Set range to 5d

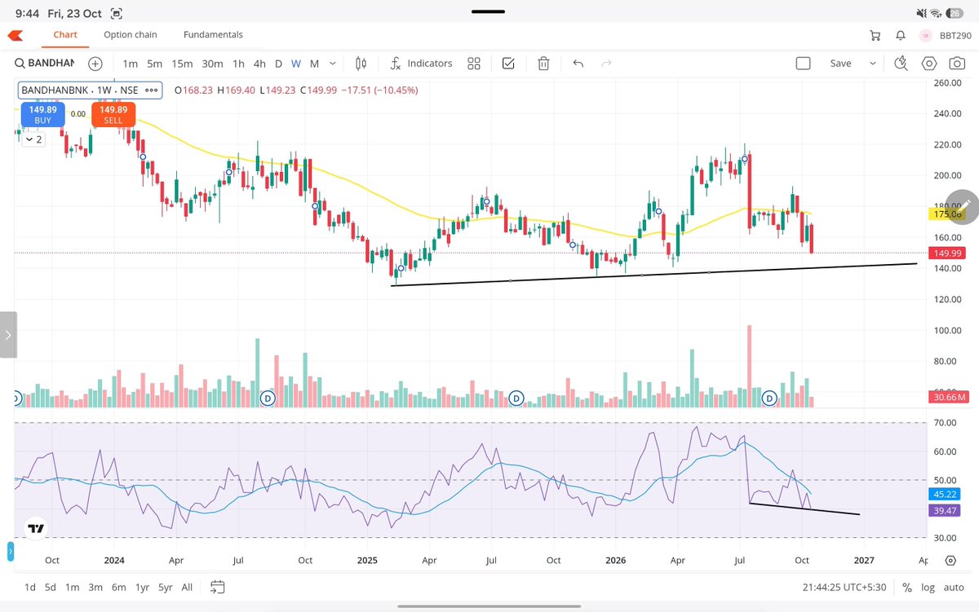pos(51,587)
